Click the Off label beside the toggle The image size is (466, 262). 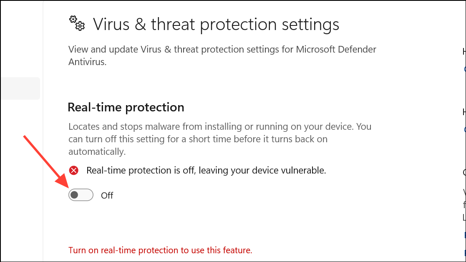107,196
